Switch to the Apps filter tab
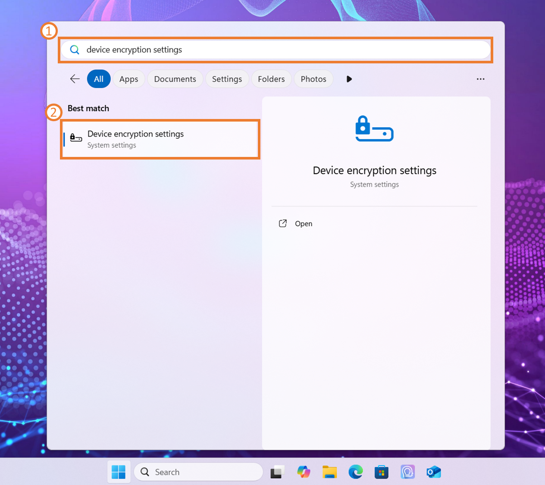 point(128,79)
